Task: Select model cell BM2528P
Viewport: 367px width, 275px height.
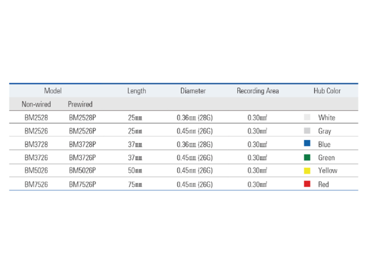Action: (x=82, y=117)
